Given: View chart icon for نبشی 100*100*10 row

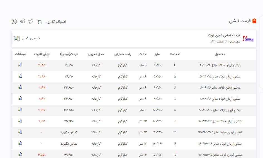Looking at the screenshot, I should (20, 110).
